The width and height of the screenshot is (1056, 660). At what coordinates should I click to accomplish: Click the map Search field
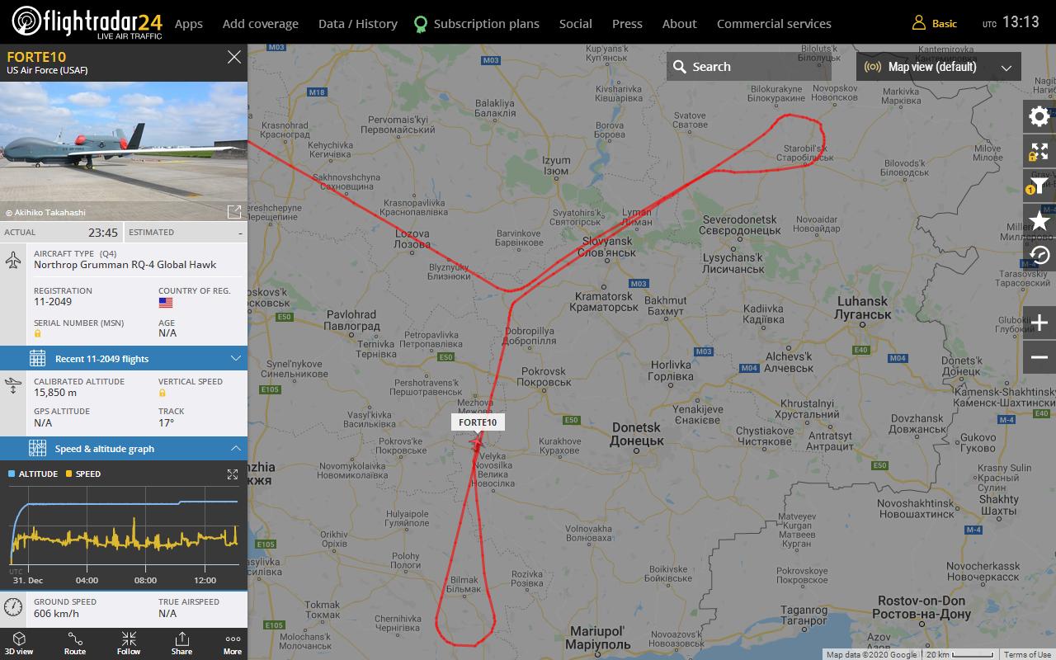point(749,67)
